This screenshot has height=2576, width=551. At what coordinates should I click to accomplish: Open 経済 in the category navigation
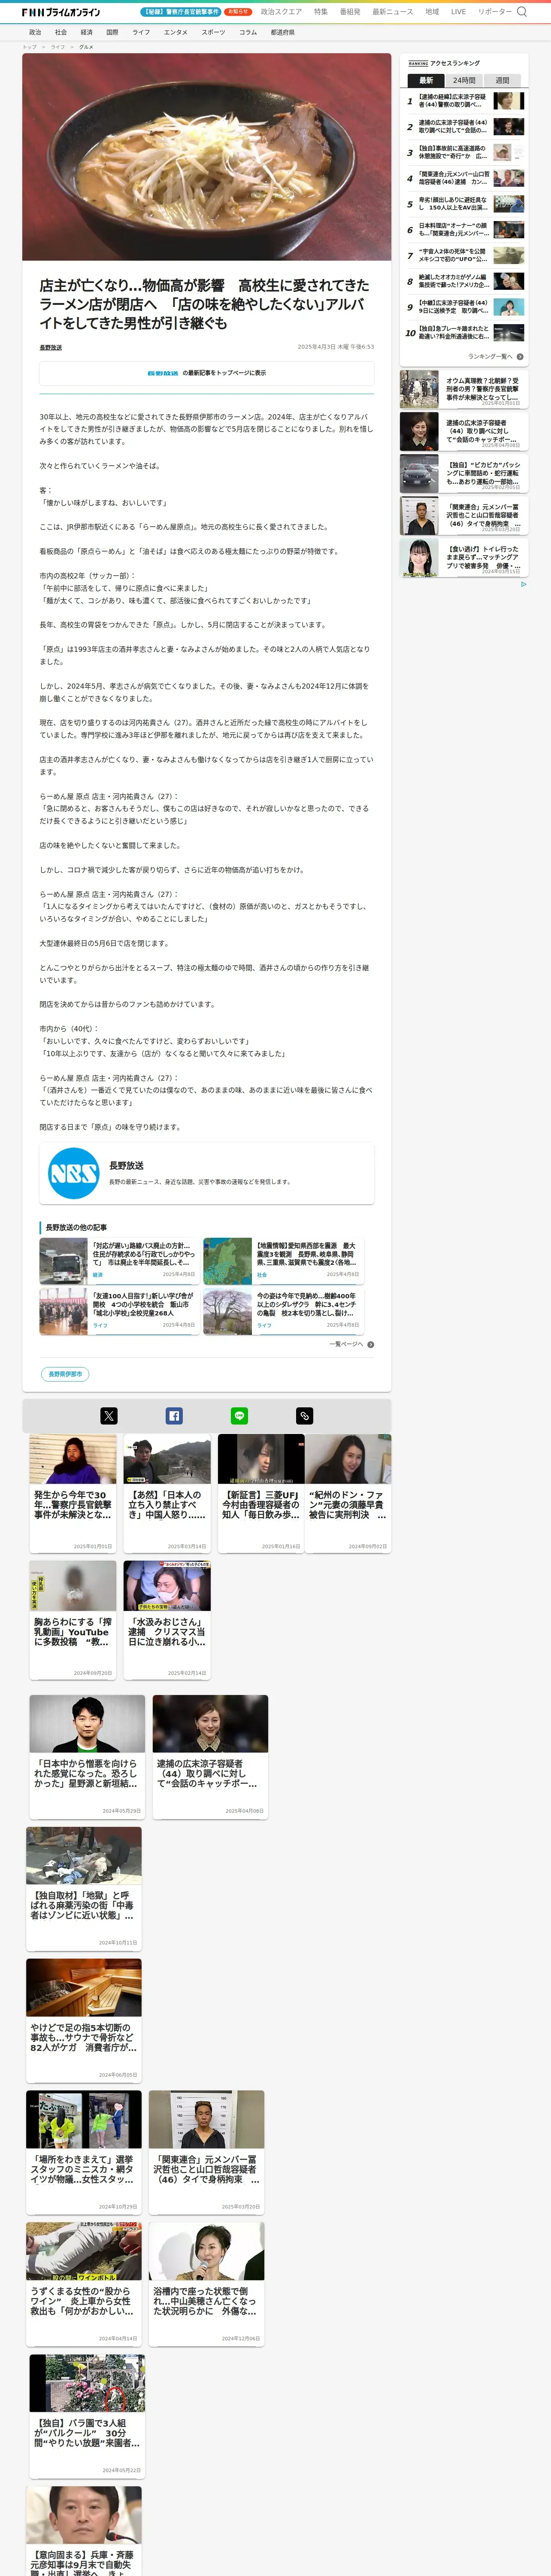click(87, 32)
